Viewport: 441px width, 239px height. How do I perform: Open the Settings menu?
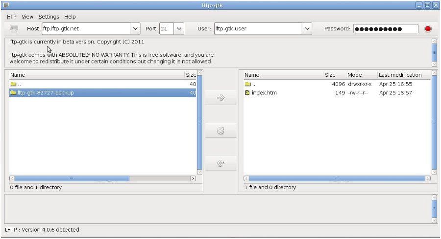(49, 17)
